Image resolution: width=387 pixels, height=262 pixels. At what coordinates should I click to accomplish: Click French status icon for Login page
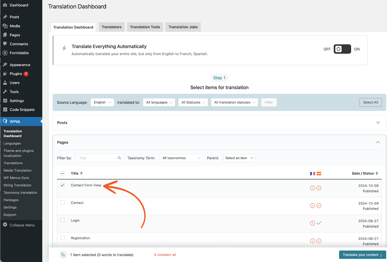[x=312, y=223]
